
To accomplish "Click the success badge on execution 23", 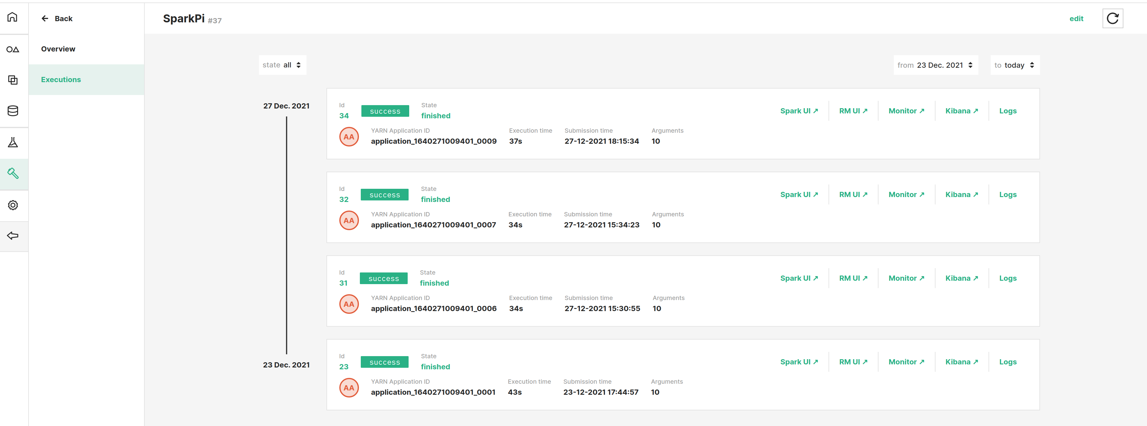I will pos(385,362).
